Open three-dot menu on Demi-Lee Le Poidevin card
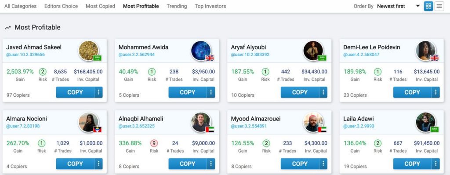Image resolution: width=450 pixels, height=175 pixels. click(435, 92)
